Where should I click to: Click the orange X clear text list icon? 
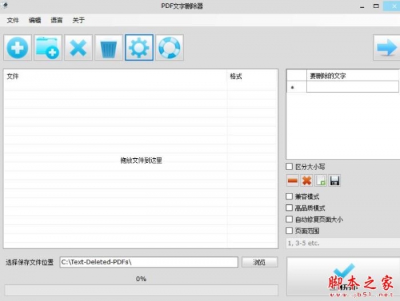click(307, 181)
